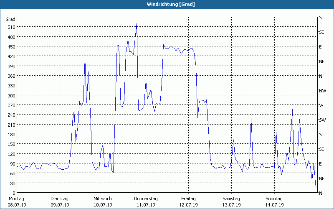Select the date 13.07.19 below Samstag

pyautogui.click(x=231, y=205)
